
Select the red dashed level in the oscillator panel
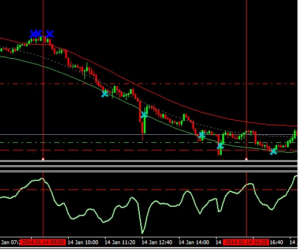click(148, 190)
